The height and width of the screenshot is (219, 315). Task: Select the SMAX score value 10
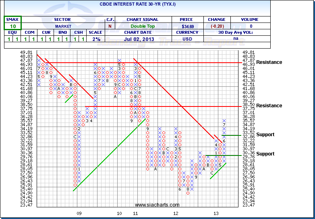(12, 26)
